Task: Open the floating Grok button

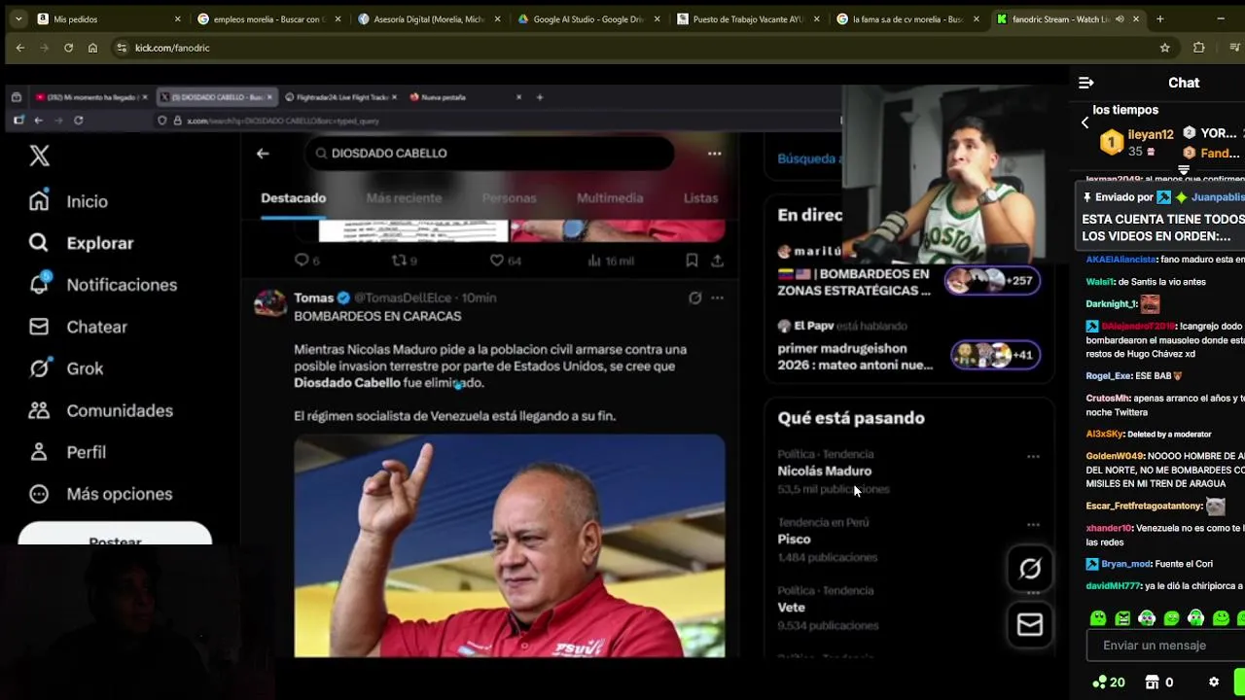Action: [1030, 569]
